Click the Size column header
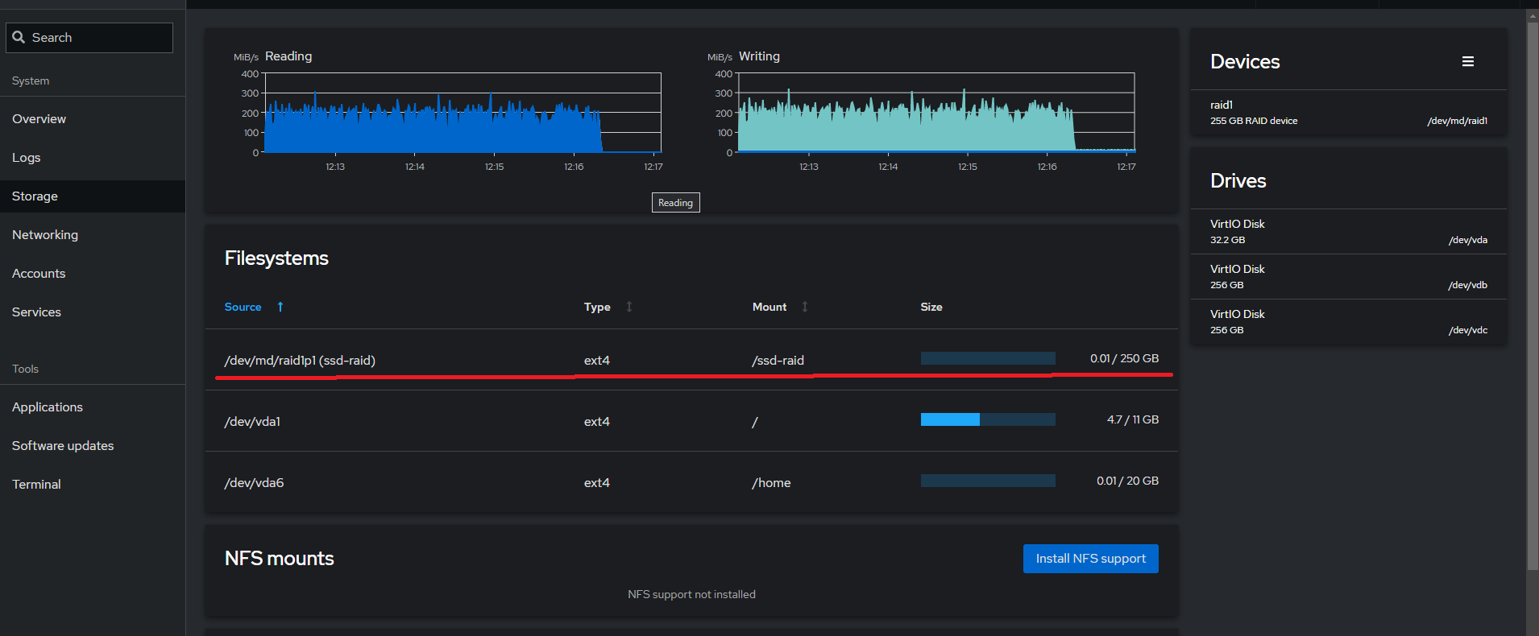Image resolution: width=1539 pixels, height=636 pixels. coord(931,307)
